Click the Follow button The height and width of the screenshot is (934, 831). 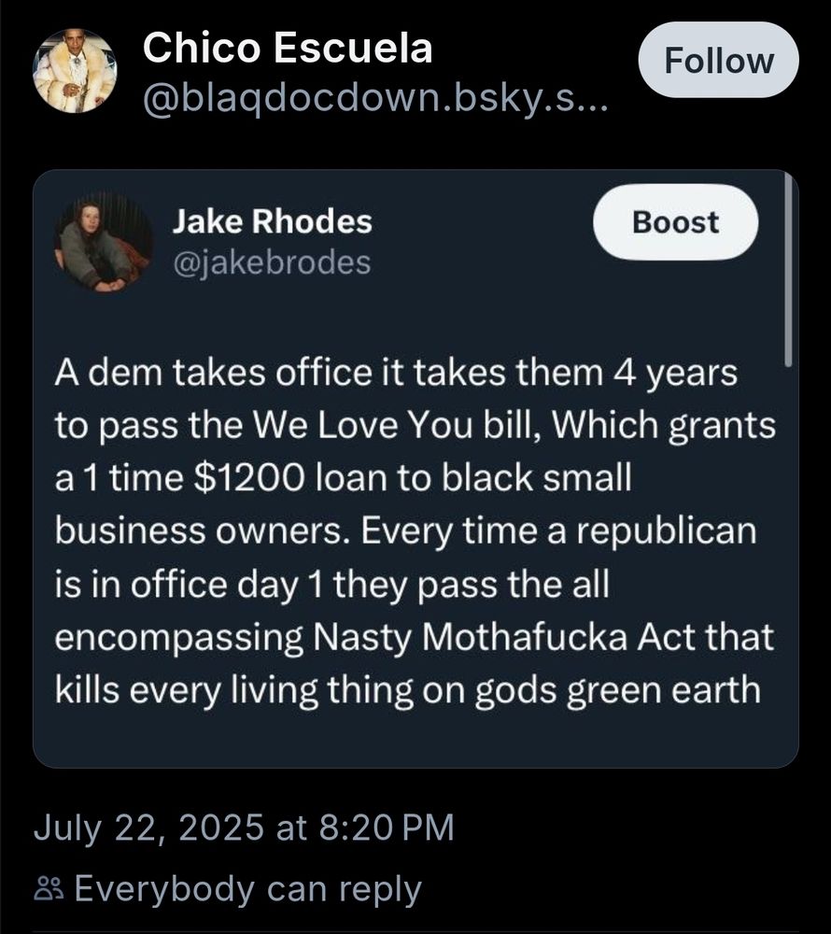[719, 60]
